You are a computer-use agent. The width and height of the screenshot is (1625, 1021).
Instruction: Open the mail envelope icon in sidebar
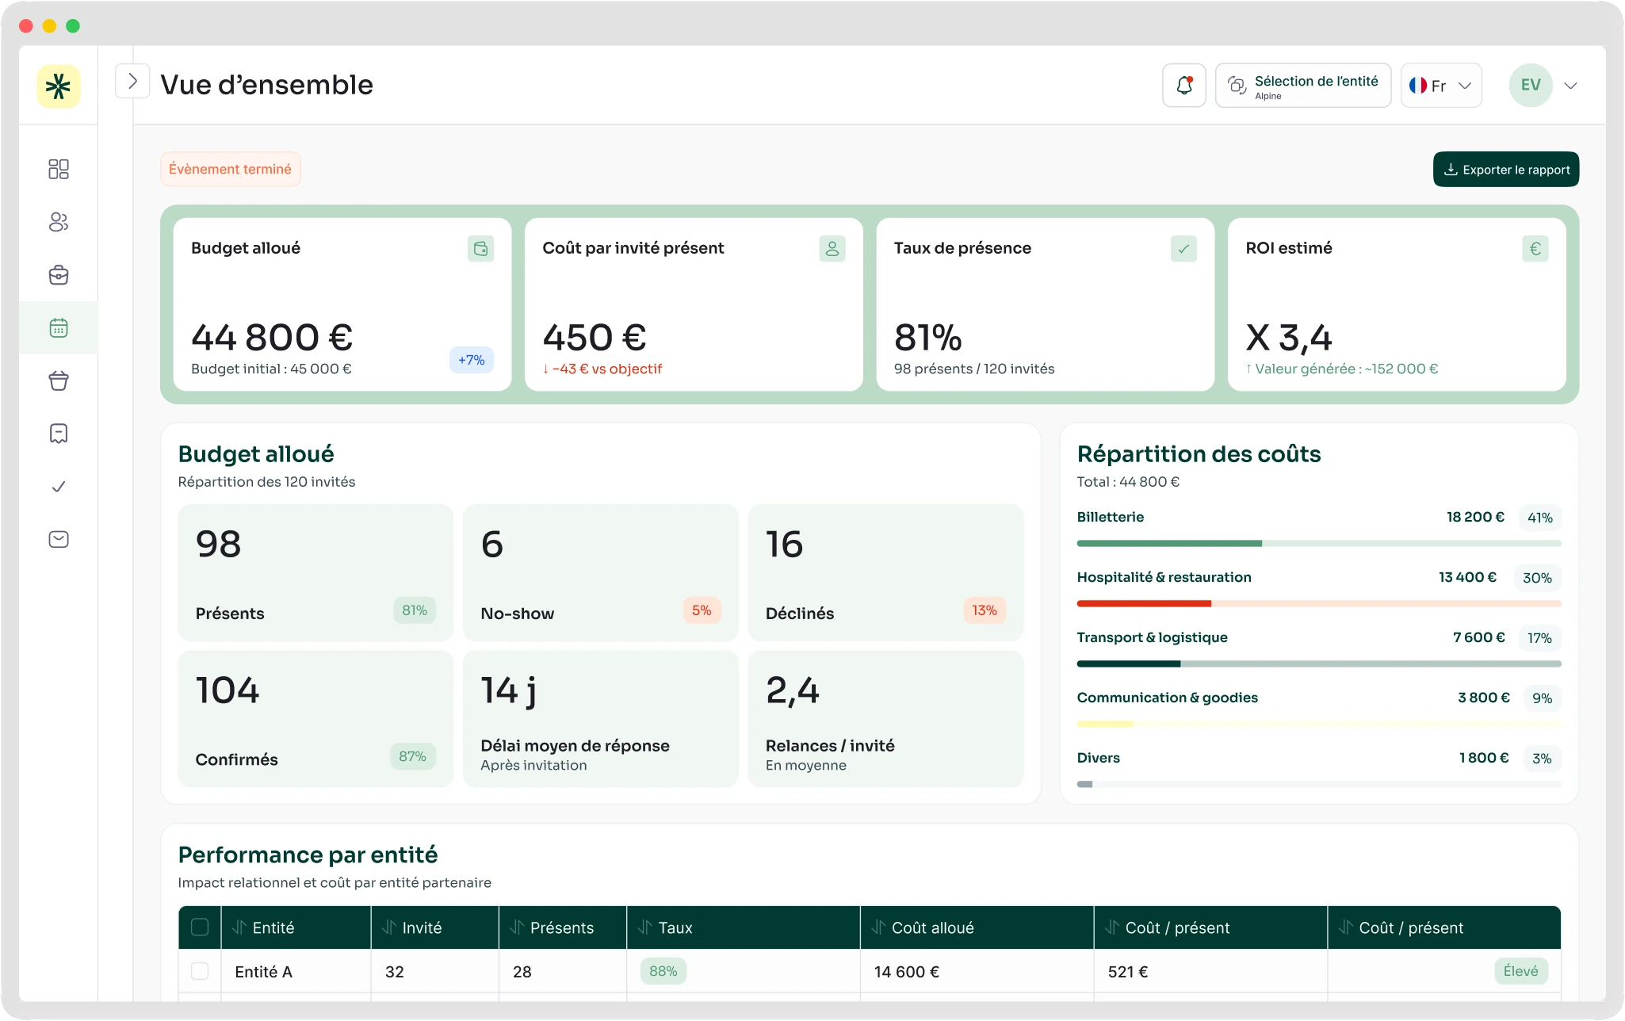coord(59,539)
